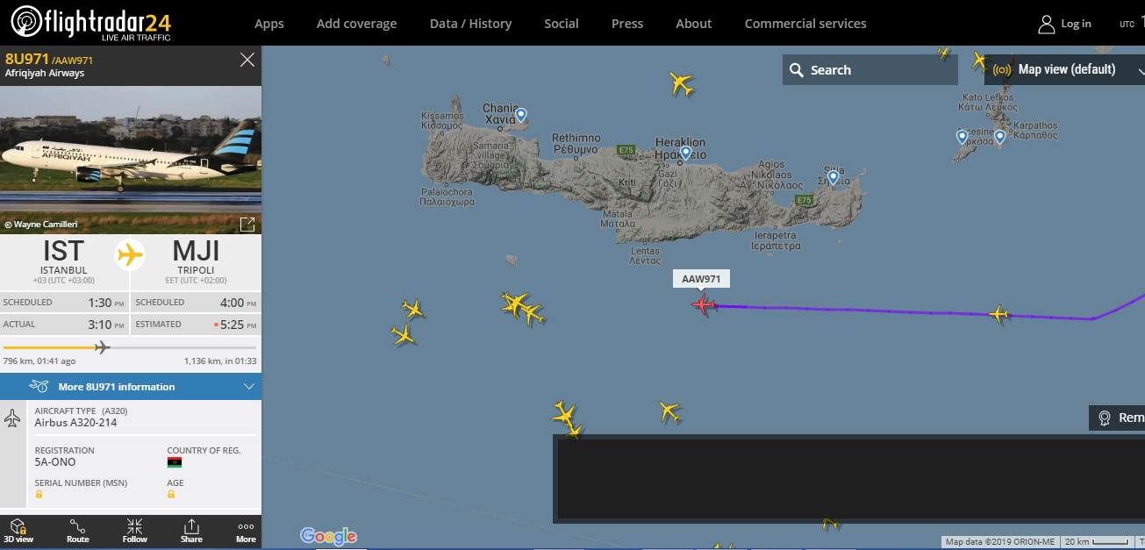Click the actual departure time 3:10
The image size is (1145, 550).
pos(99,325)
